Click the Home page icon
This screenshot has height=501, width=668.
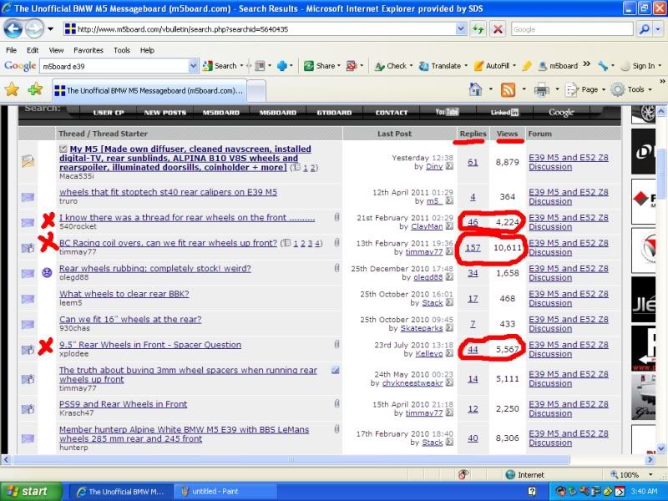(475, 89)
